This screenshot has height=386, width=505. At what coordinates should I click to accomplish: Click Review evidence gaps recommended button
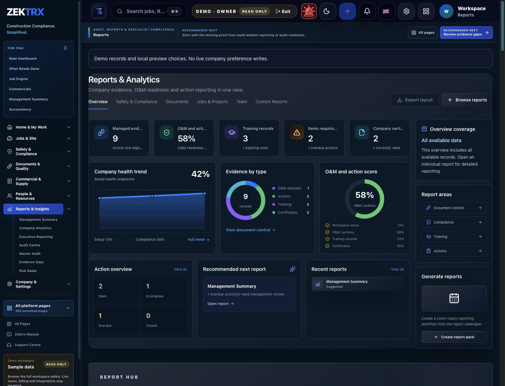point(466,33)
